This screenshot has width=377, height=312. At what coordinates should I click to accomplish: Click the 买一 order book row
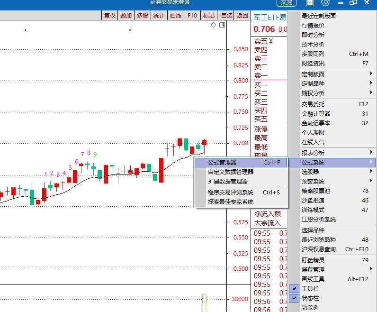[x=269, y=85]
